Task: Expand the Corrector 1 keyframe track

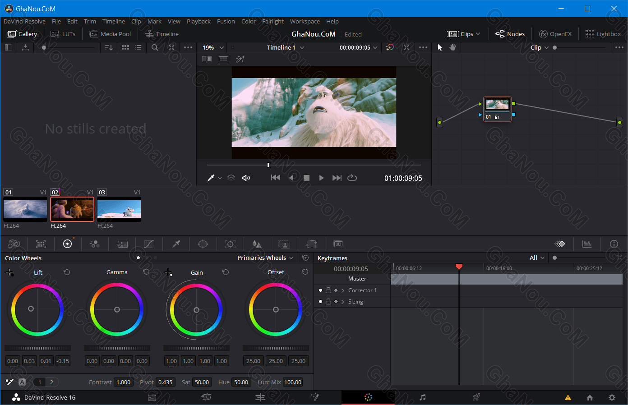Action: 343,290
